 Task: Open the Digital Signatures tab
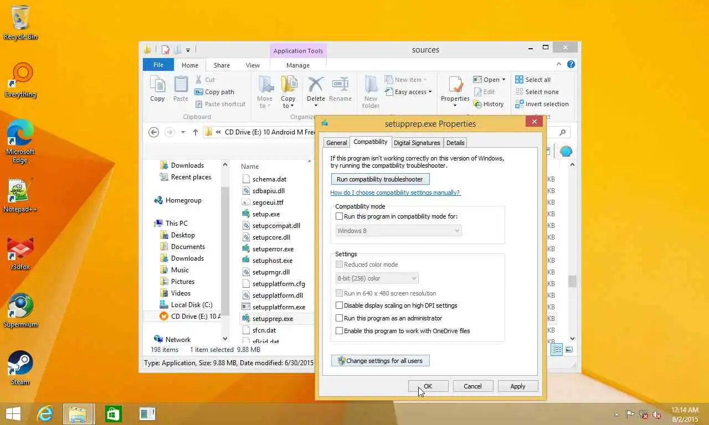pos(417,143)
